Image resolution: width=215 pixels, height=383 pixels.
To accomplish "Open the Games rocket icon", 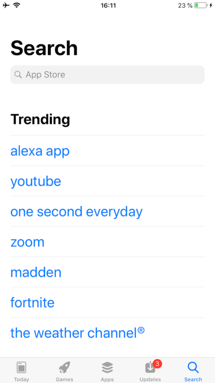I will click(64, 367).
